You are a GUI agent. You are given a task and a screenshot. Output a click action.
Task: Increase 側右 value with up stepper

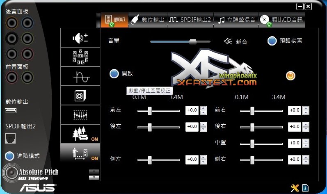(x=306, y=157)
